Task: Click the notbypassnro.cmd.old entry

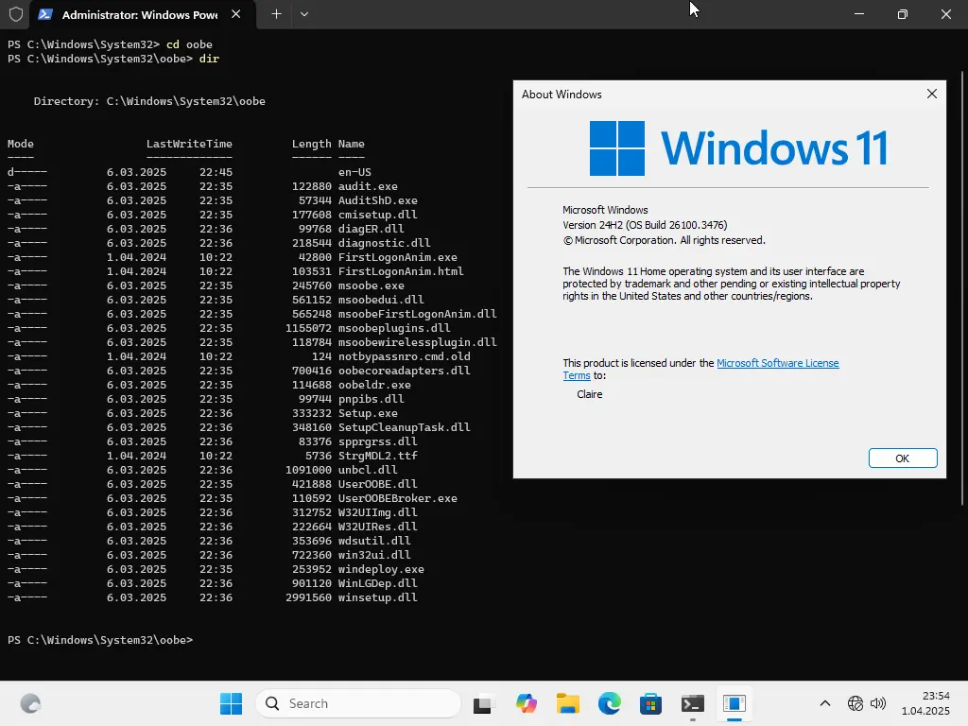Action: coord(405,356)
